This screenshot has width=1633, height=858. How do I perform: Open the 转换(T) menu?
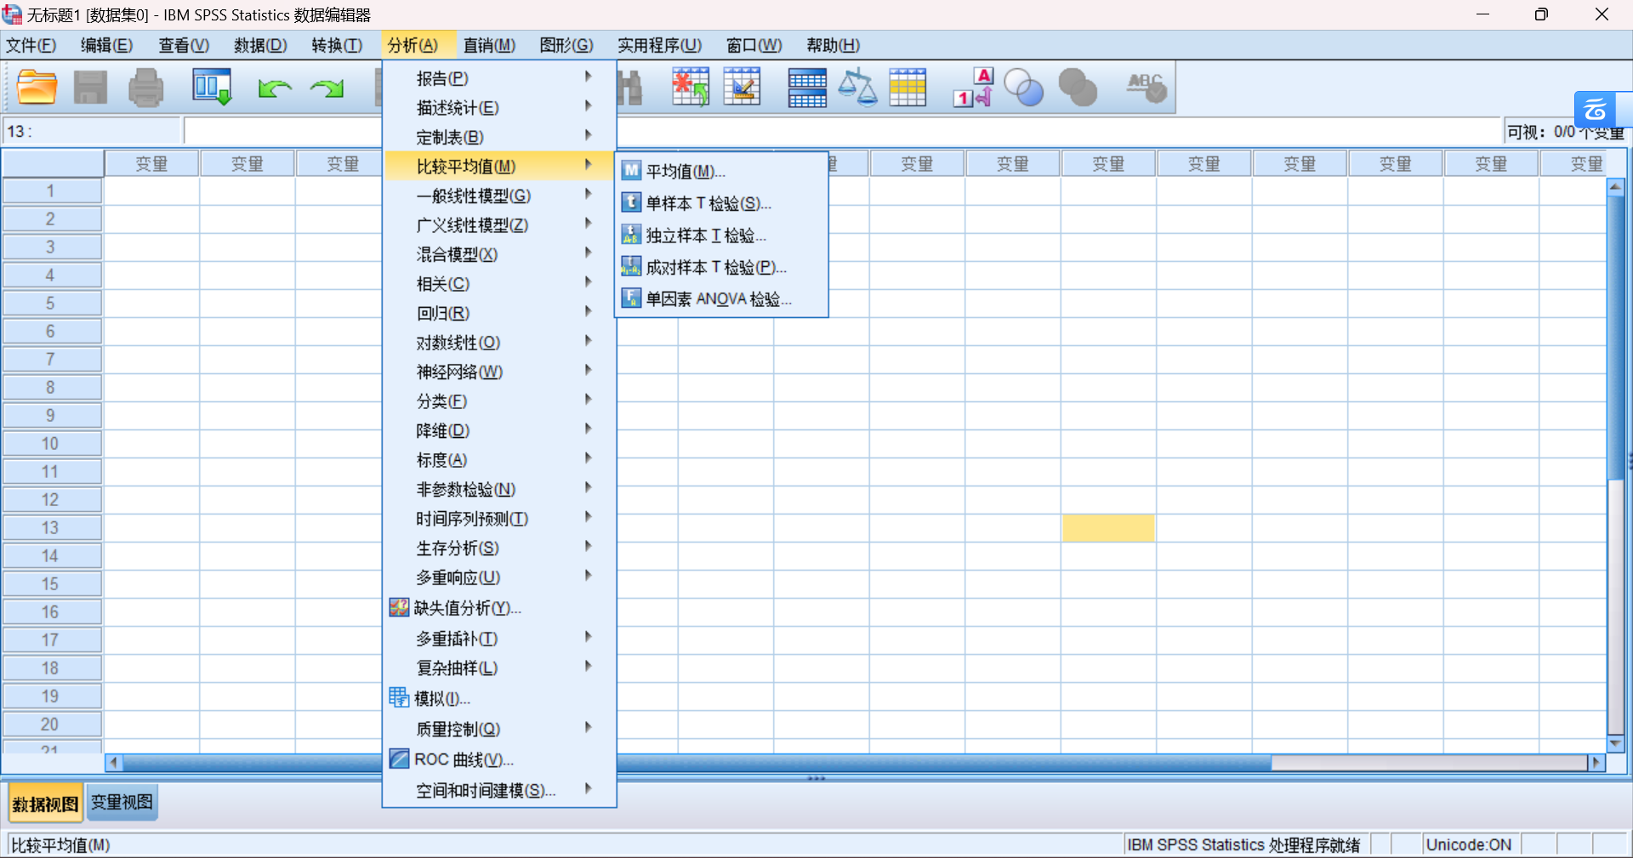point(337,45)
